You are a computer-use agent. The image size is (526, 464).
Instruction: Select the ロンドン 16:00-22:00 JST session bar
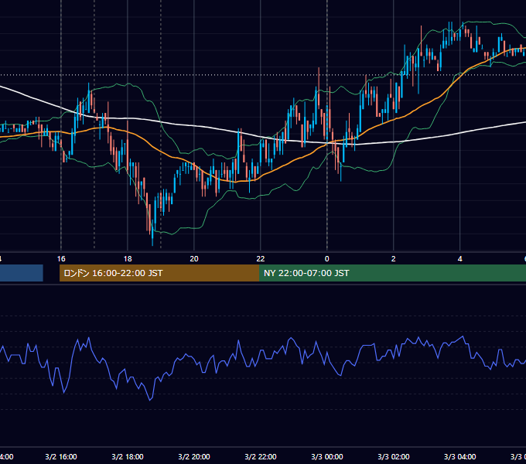coord(159,273)
